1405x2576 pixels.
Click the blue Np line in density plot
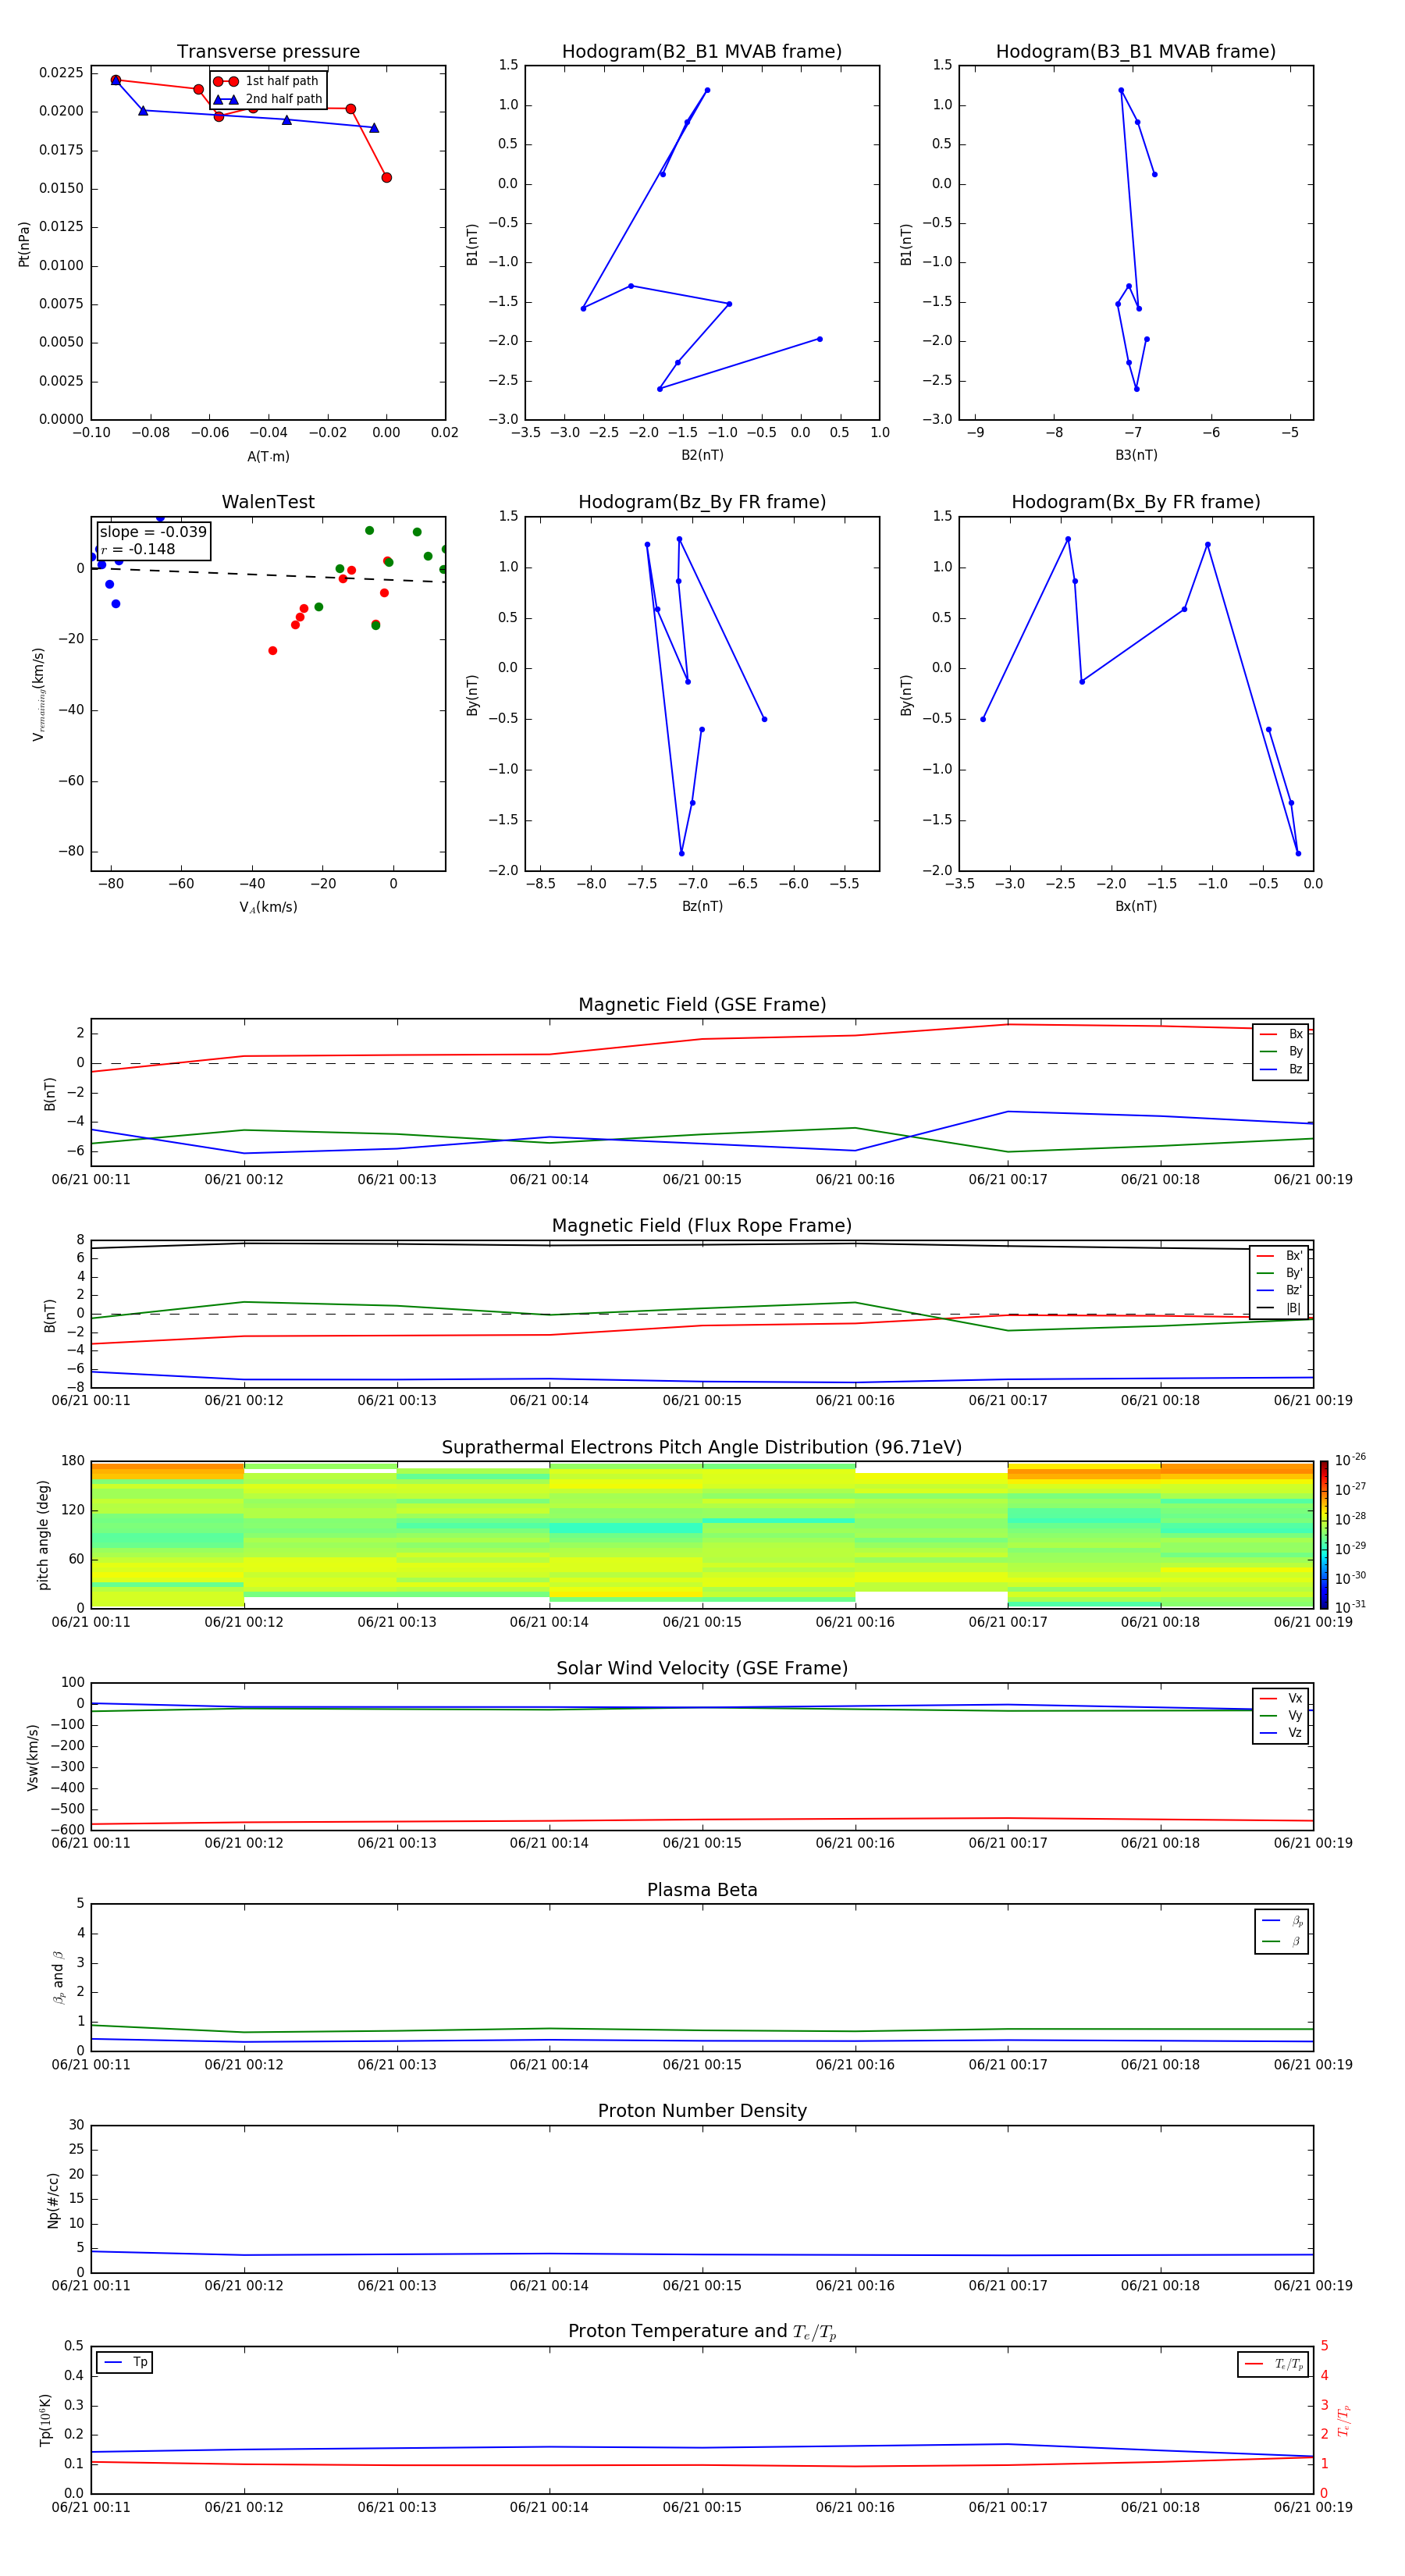[x=702, y=2255]
